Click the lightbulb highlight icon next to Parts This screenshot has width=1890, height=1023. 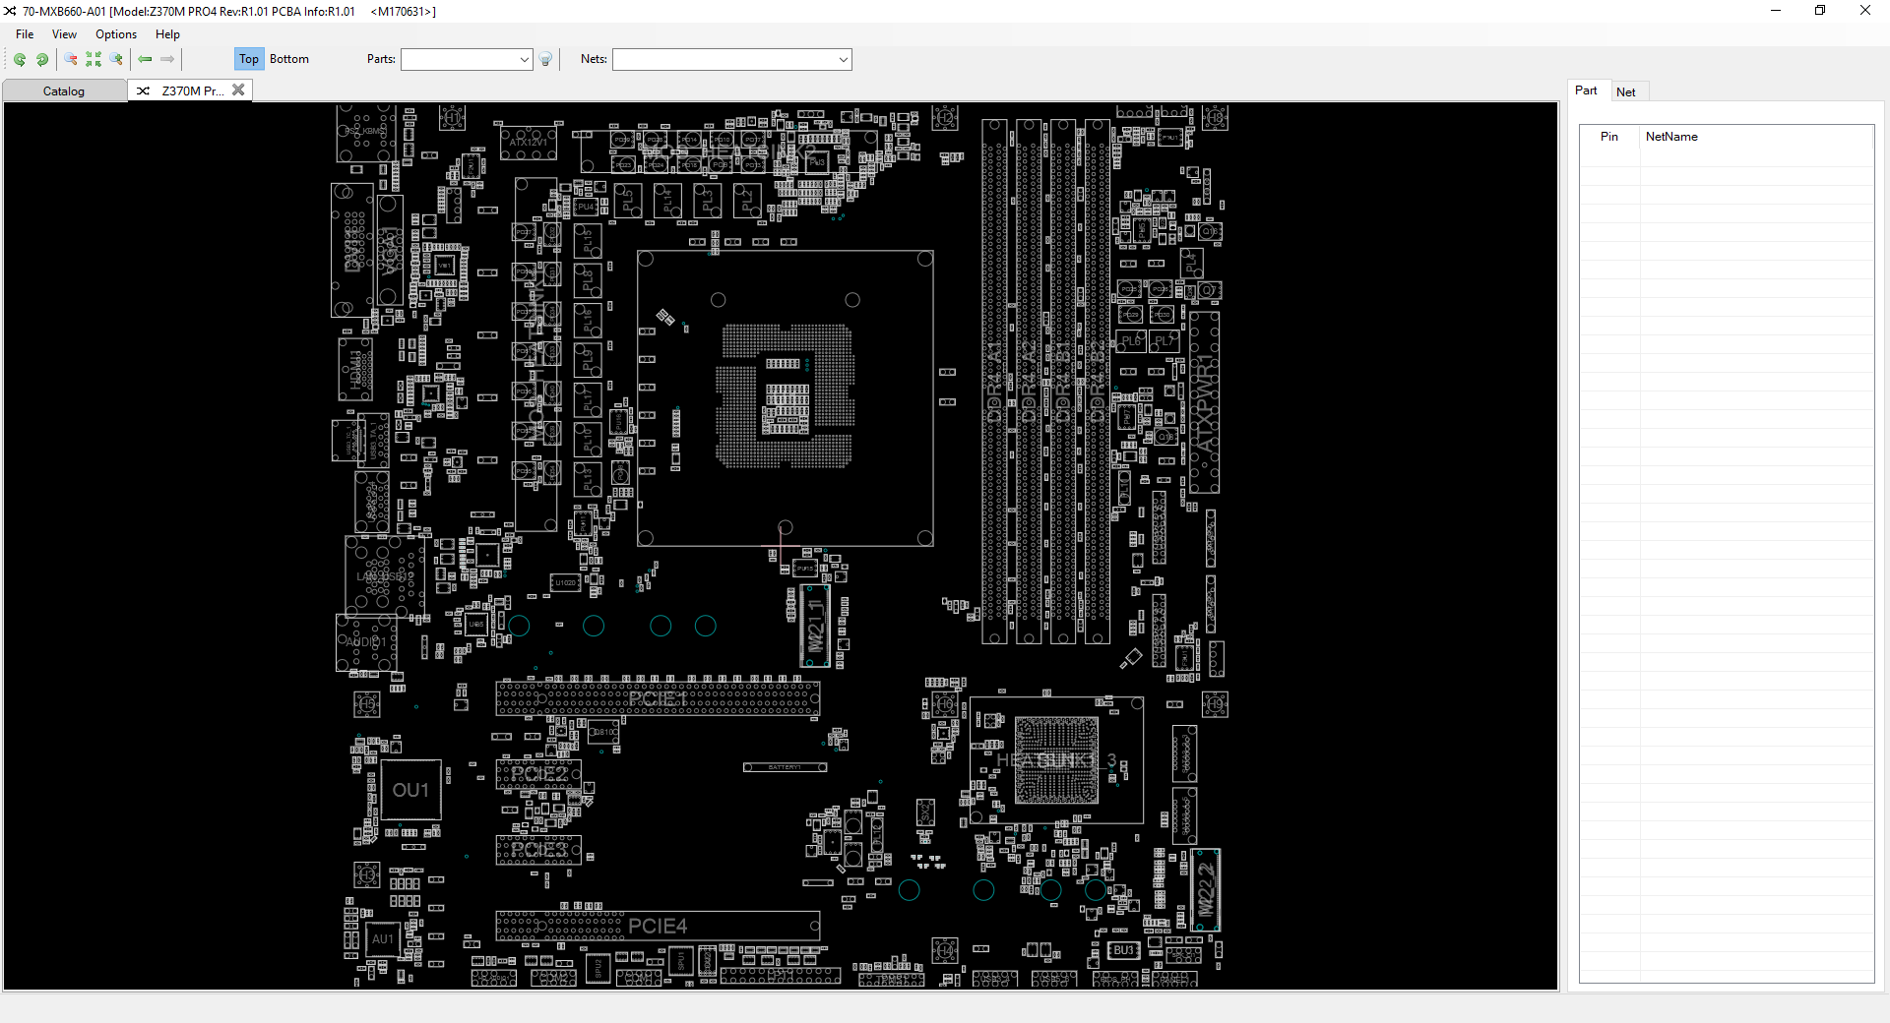point(546,60)
